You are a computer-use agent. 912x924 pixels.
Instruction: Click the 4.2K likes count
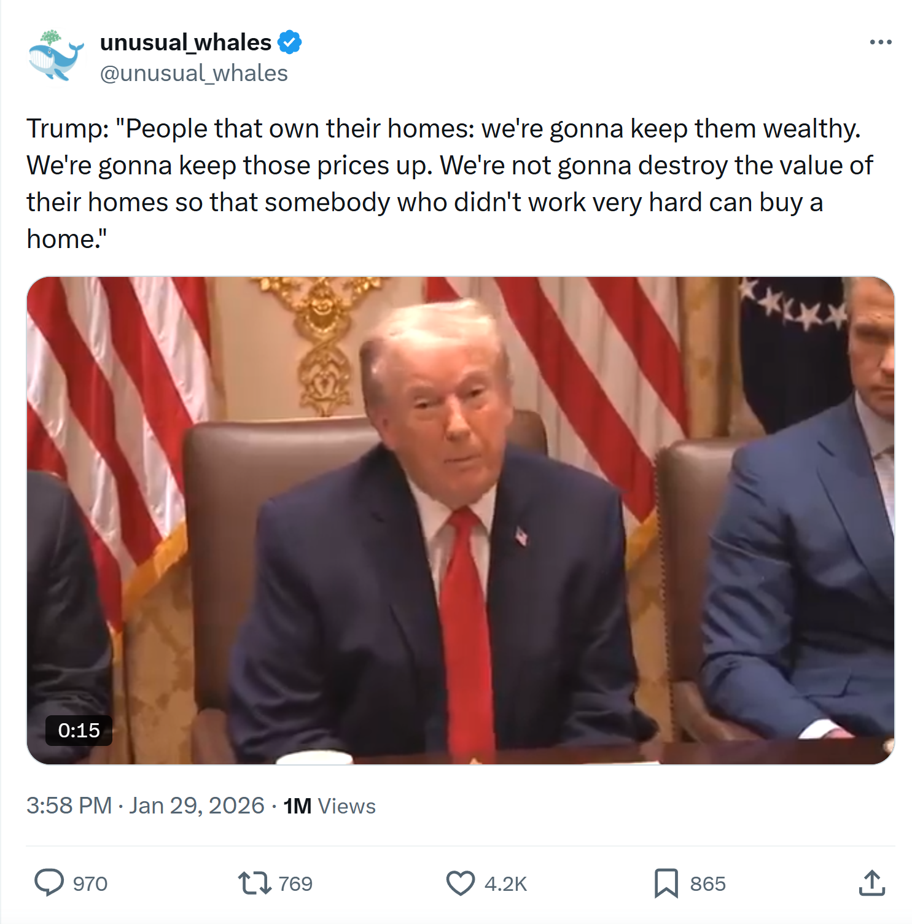coord(505,883)
